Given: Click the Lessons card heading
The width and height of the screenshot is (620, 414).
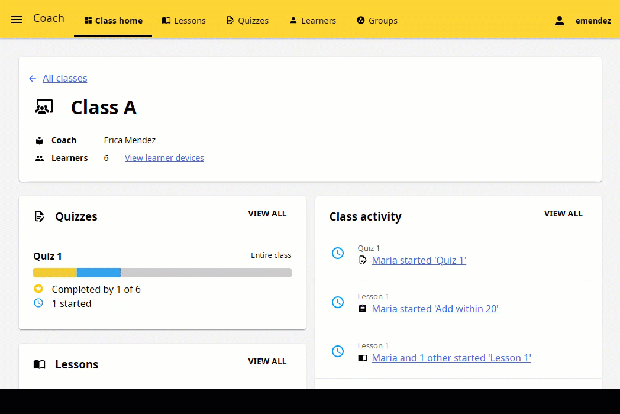Looking at the screenshot, I should (x=77, y=364).
